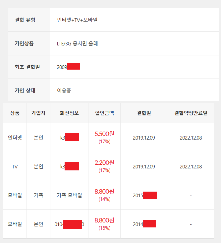221x243 pixels.
Task: Click the 5,500원 discount amount
Action: tap(104, 134)
